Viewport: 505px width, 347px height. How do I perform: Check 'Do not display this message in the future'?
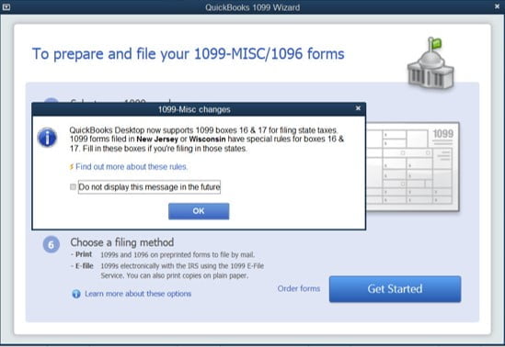tap(73, 187)
